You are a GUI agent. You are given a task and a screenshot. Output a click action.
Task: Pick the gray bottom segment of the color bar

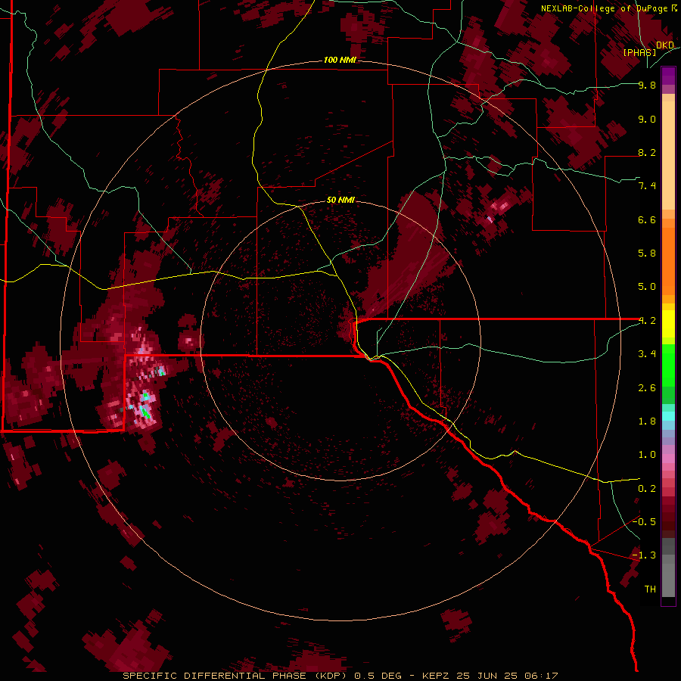pos(668,576)
